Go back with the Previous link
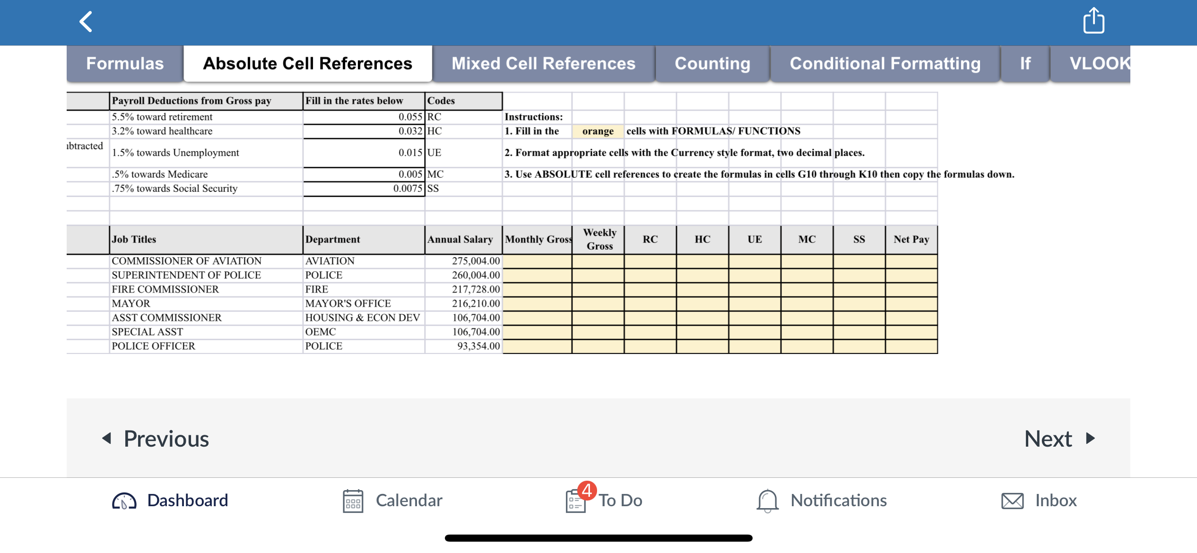1197x553 pixels. click(x=165, y=439)
